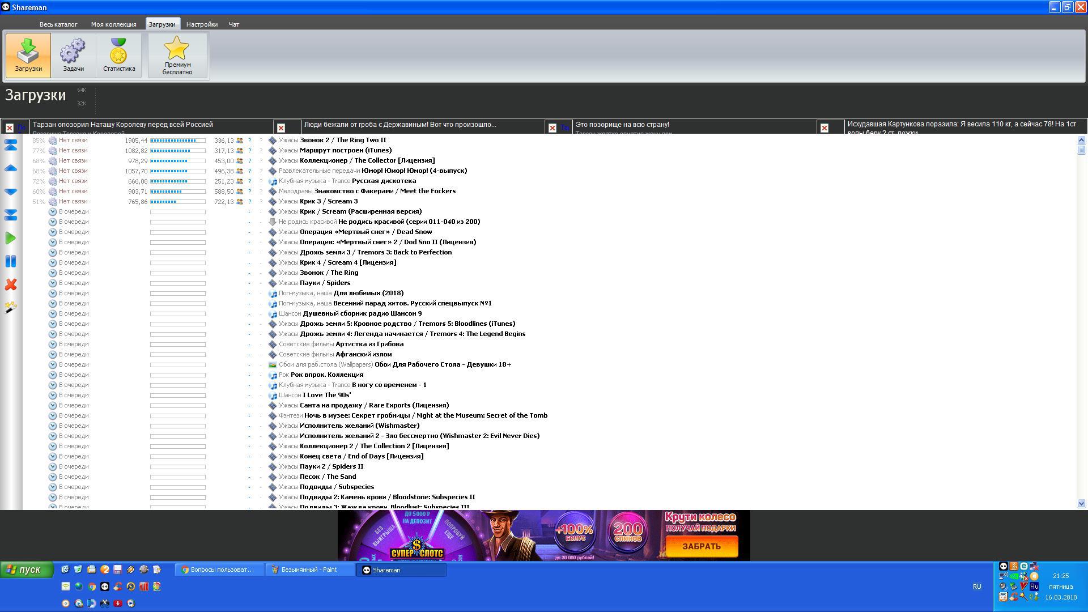Click wallpaper icon of Обои Для Рабочего Стола
The height and width of the screenshot is (612, 1088).
click(x=273, y=365)
